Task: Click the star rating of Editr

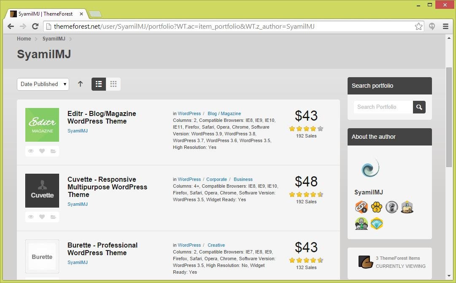Action: click(x=306, y=129)
